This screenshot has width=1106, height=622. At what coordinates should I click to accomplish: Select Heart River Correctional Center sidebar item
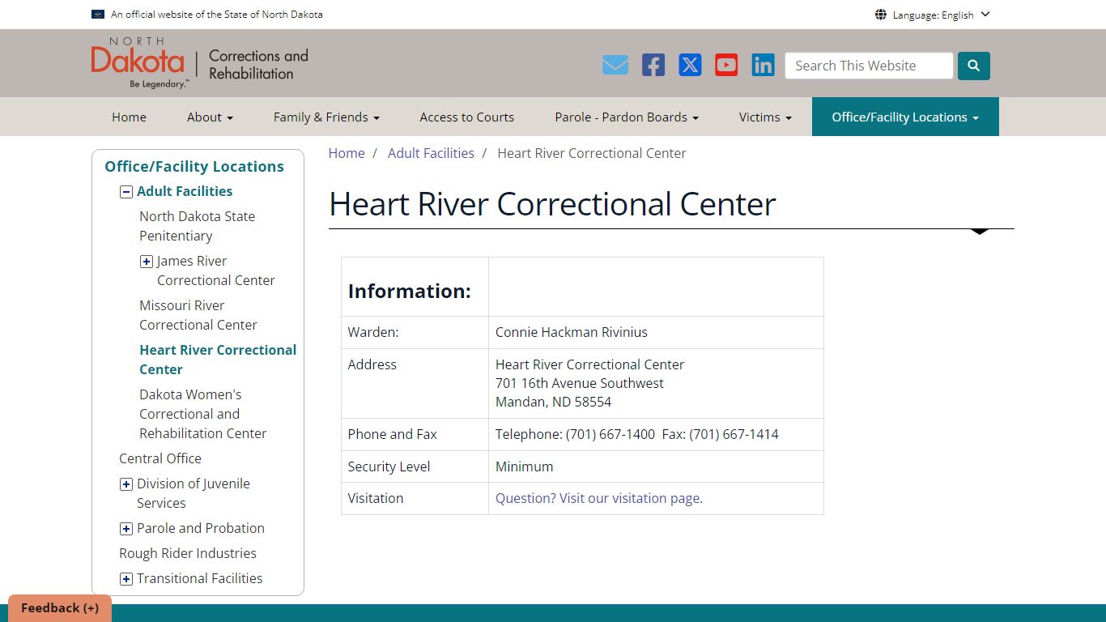(218, 360)
